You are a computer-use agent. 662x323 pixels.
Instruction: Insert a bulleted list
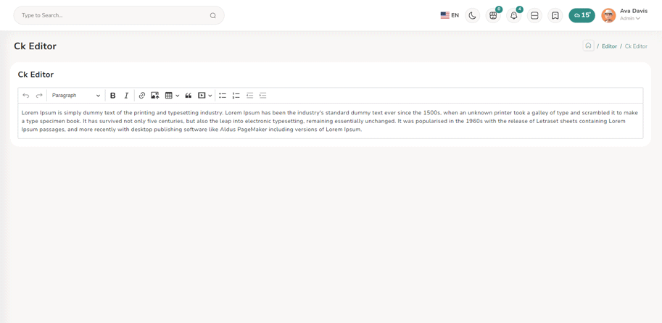click(223, 96)
